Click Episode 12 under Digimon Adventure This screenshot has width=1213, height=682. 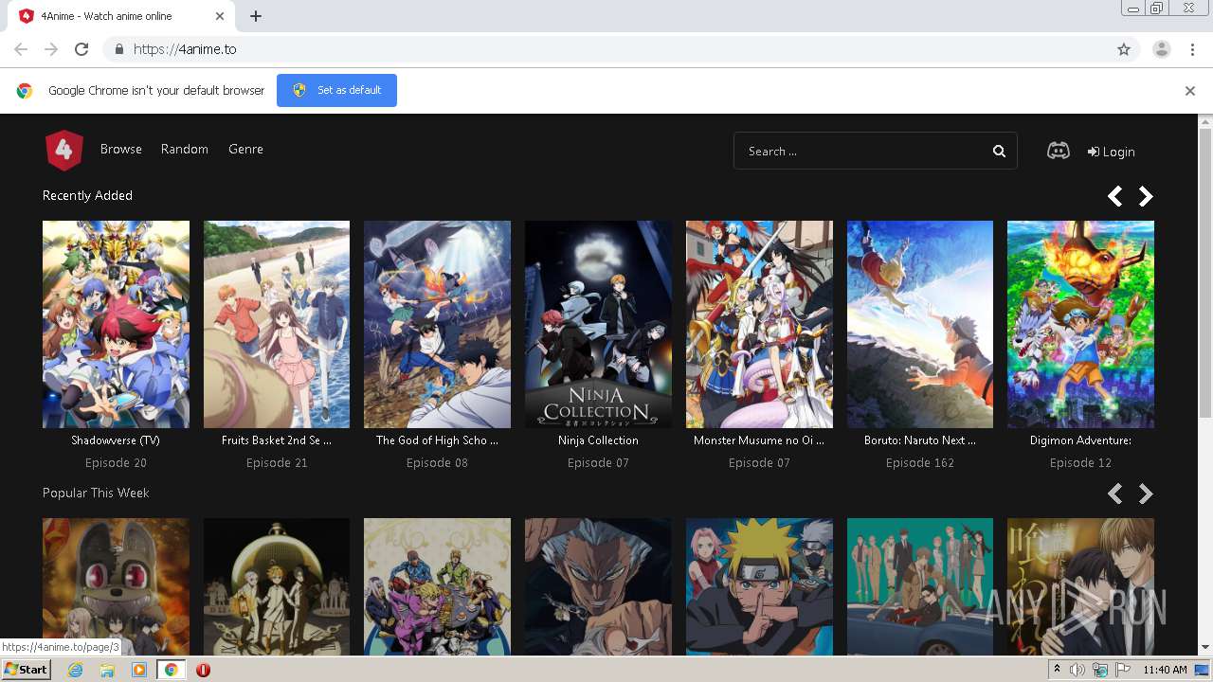[1080, 463]
